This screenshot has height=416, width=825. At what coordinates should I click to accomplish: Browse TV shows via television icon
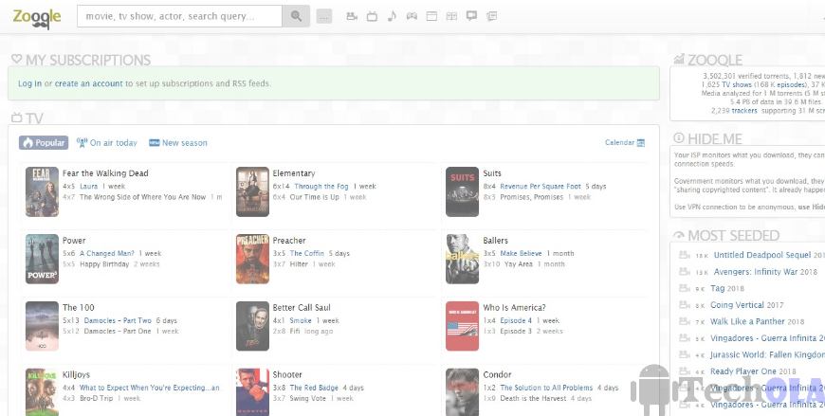coord(372,16)
